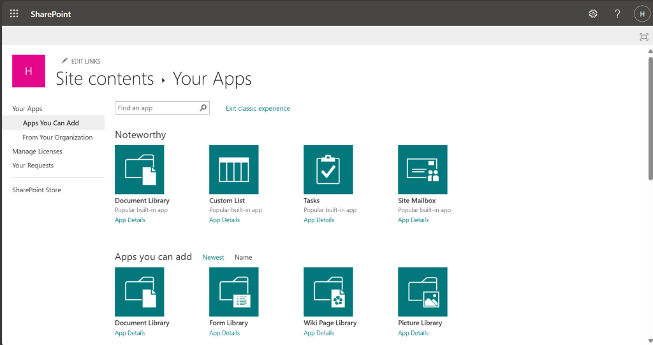Open the SharePoint app launcher waffle
Screen dimensions: 653x345
click(14, 14)
